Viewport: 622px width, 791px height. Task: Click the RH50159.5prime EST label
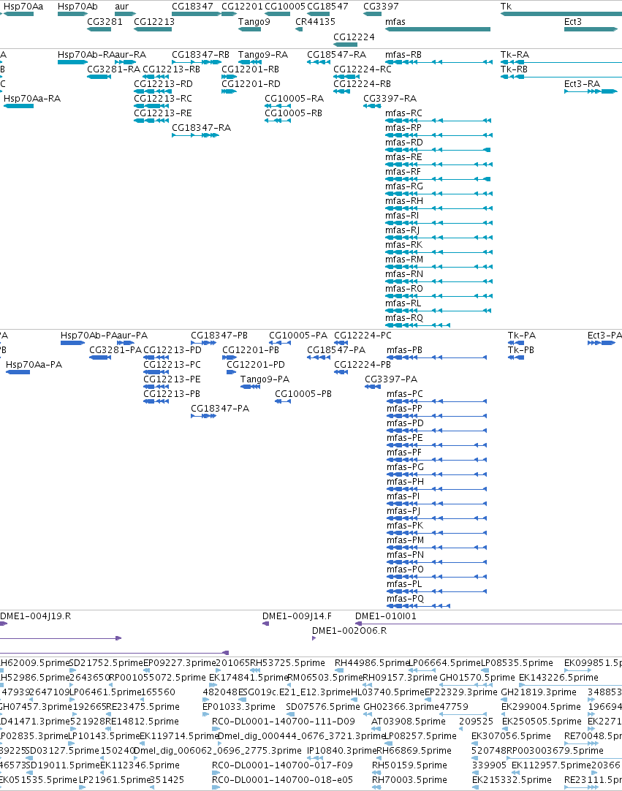coord(409,765)
